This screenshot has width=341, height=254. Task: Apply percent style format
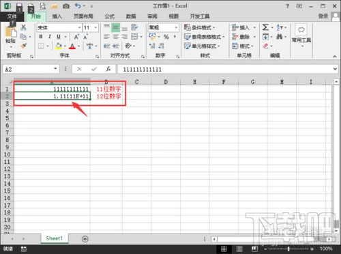[166, 37]
